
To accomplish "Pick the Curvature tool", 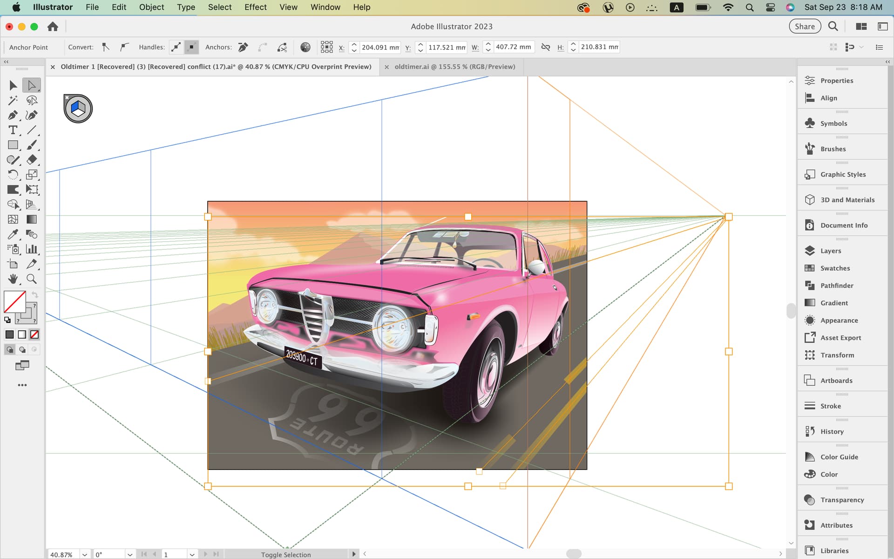I will pos(32,115).
